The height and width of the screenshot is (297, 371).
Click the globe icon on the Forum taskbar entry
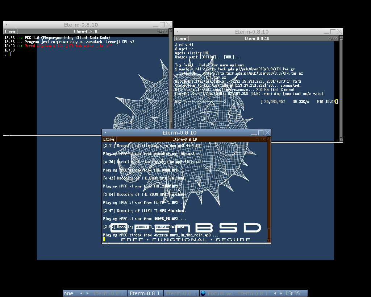click(203, 293)
